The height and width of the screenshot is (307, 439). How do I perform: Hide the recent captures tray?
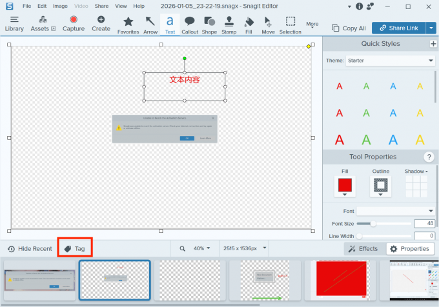[30, 249]
